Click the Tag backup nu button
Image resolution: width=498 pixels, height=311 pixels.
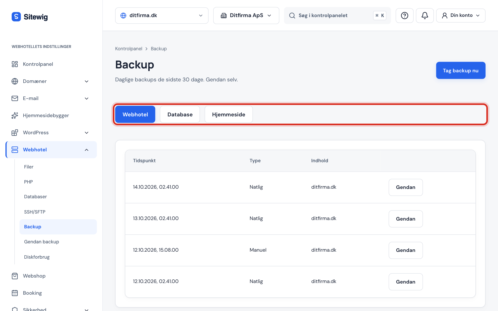[461, 70]
